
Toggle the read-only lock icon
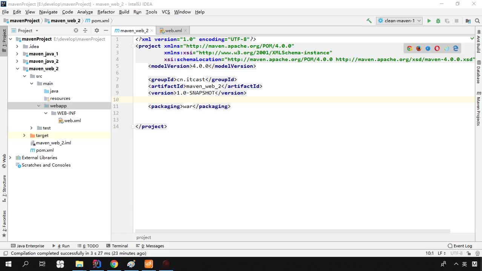click(x=468, y=253)
